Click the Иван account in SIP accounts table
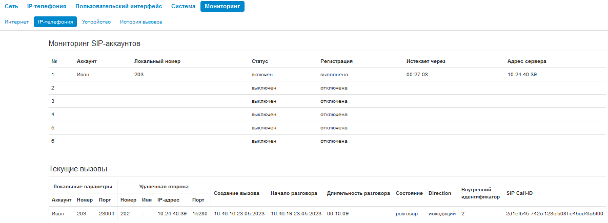This screenshot has height=223, width=608. 83,74
